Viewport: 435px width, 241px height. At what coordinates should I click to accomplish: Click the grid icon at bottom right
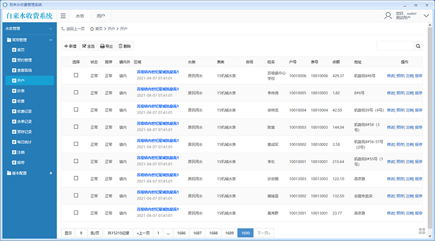point(422,232)
